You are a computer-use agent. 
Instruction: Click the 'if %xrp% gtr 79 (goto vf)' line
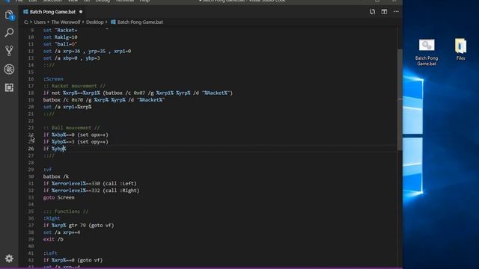pyautogui.click(x=79, y=226)
